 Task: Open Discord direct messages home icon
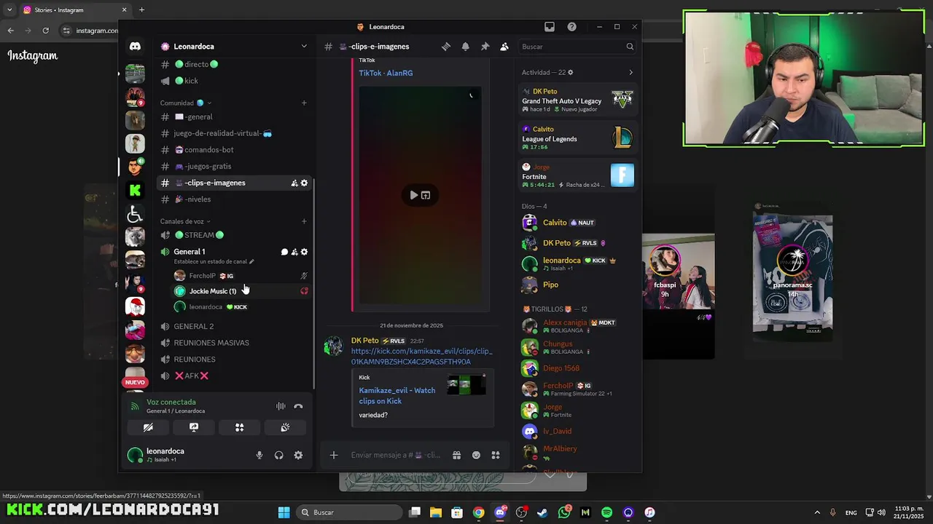tap(135, 47)
